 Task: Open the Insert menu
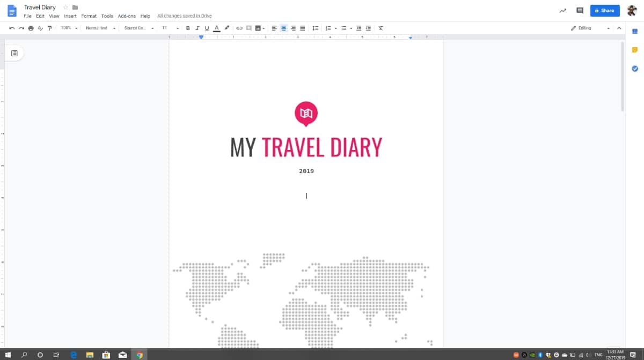click(x=70, y=16)
